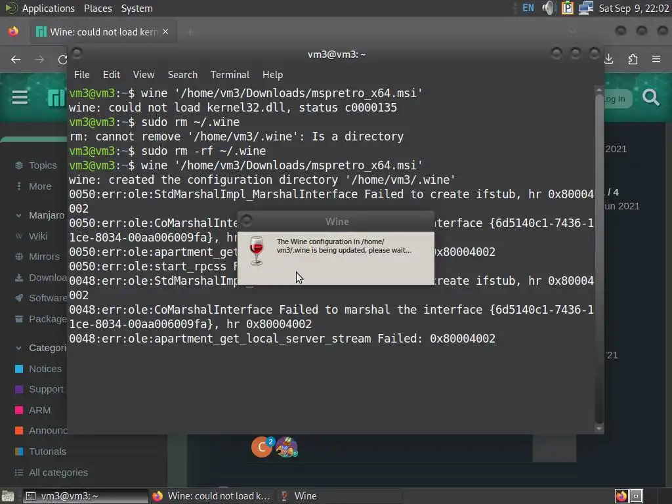The height and width of the screenshot is (504, 672).
Task: Open the Announcements category
Action: click(x=40, y=430)
